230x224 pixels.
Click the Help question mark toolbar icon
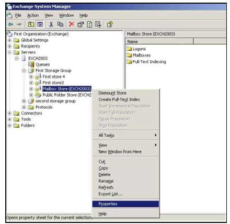pyautogui.click(x=110, y=25)
